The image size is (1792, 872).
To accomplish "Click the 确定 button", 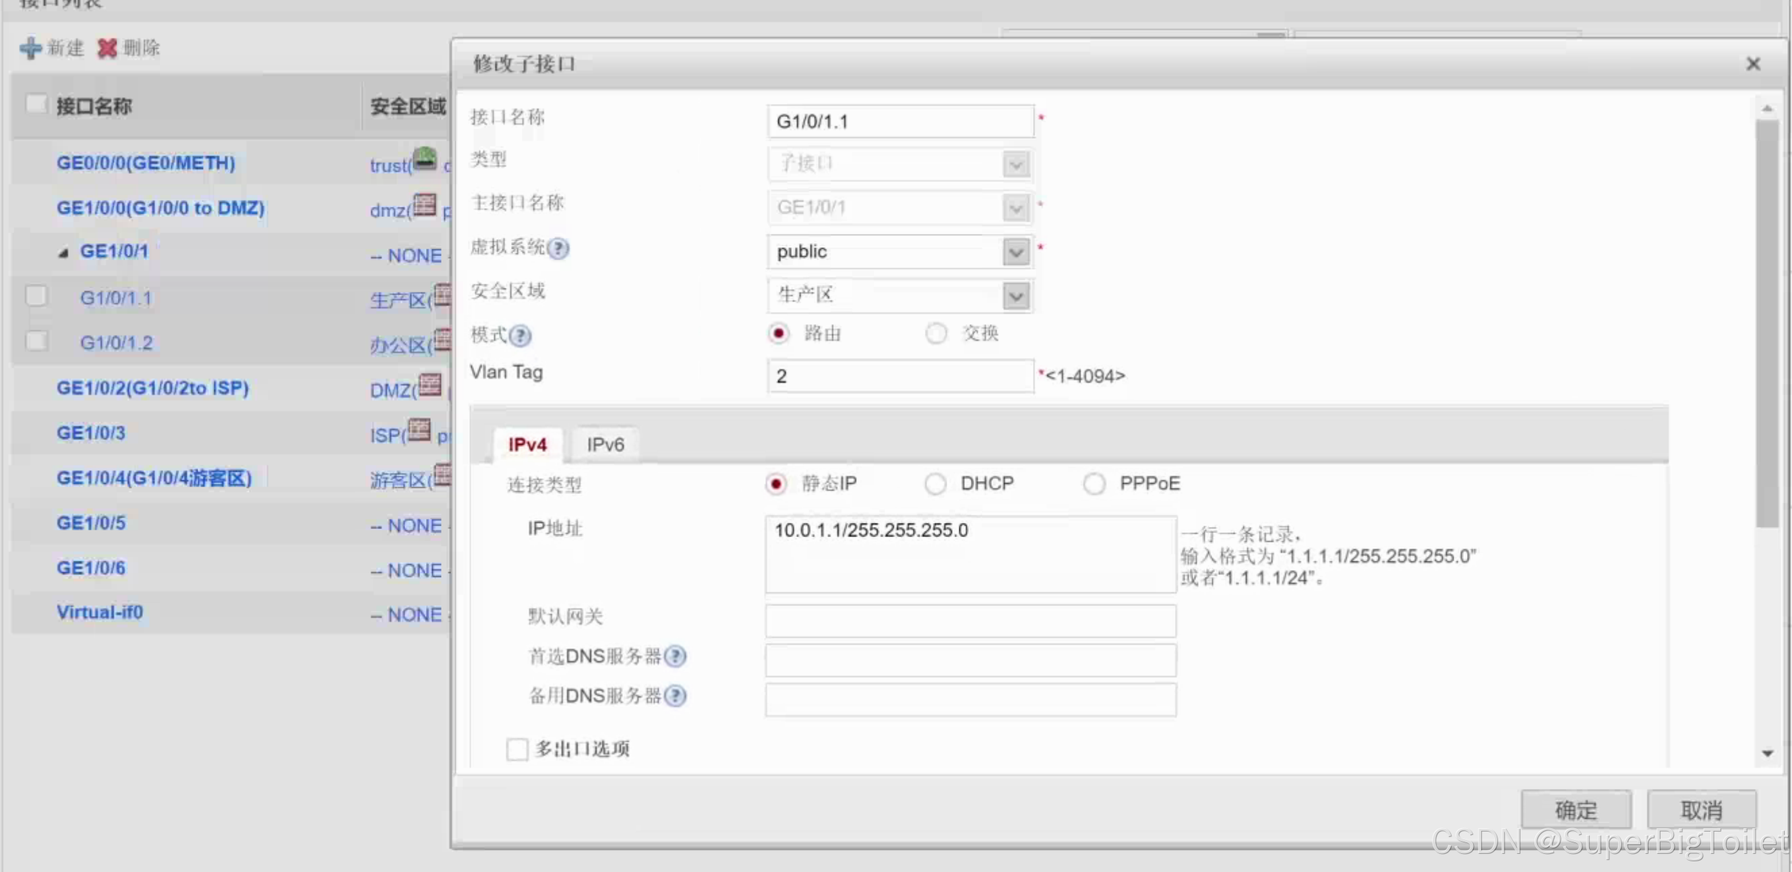I will tap(1576, 810).
